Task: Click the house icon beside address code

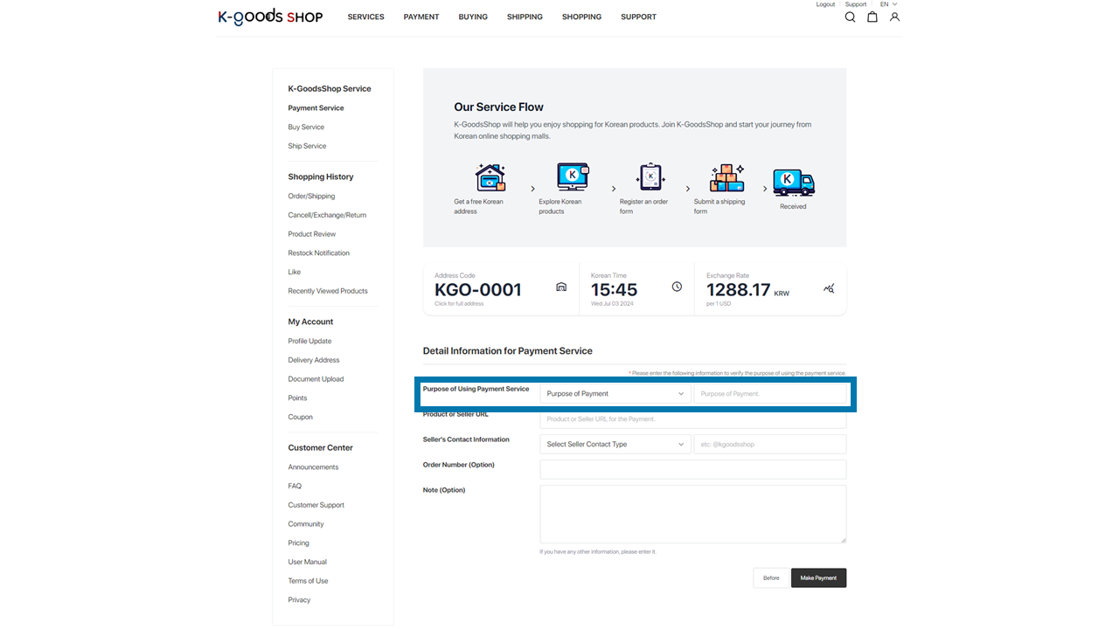Action: 561,287
